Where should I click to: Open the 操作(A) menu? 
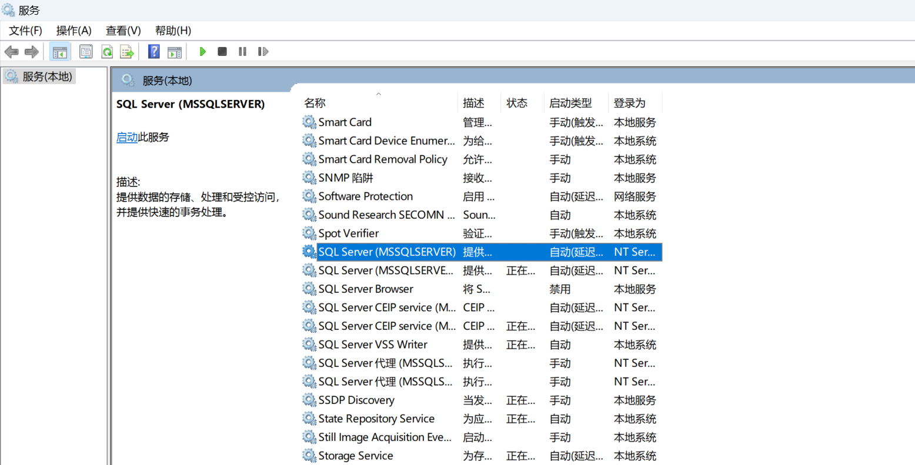tap(74, 30)
